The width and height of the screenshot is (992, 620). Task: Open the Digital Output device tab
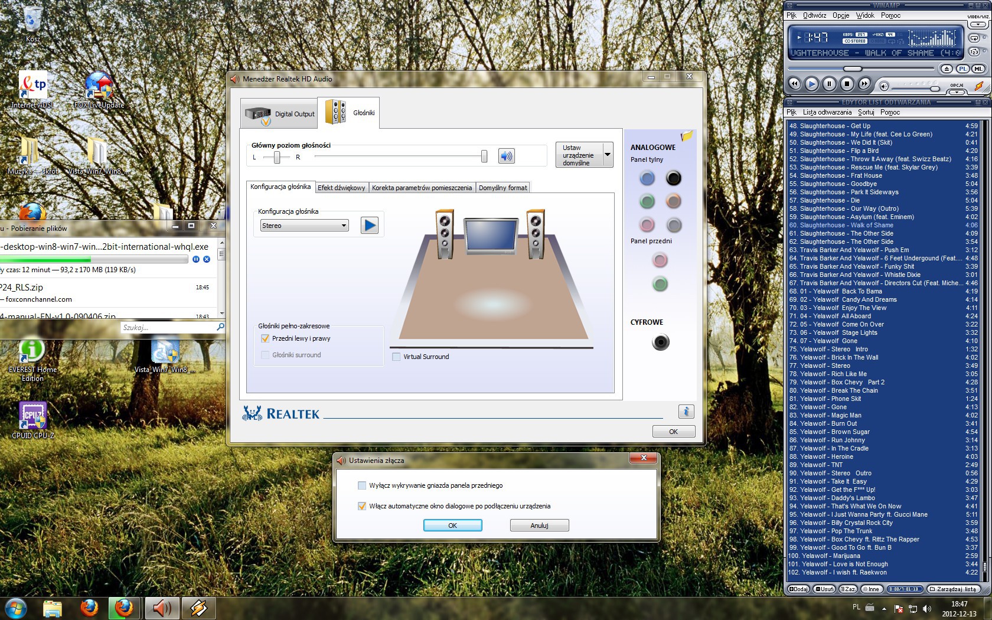tap(279, 113)
